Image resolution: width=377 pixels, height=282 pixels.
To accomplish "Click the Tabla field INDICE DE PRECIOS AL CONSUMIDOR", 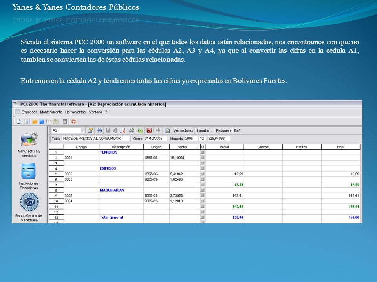I will (x=96, y=139).
